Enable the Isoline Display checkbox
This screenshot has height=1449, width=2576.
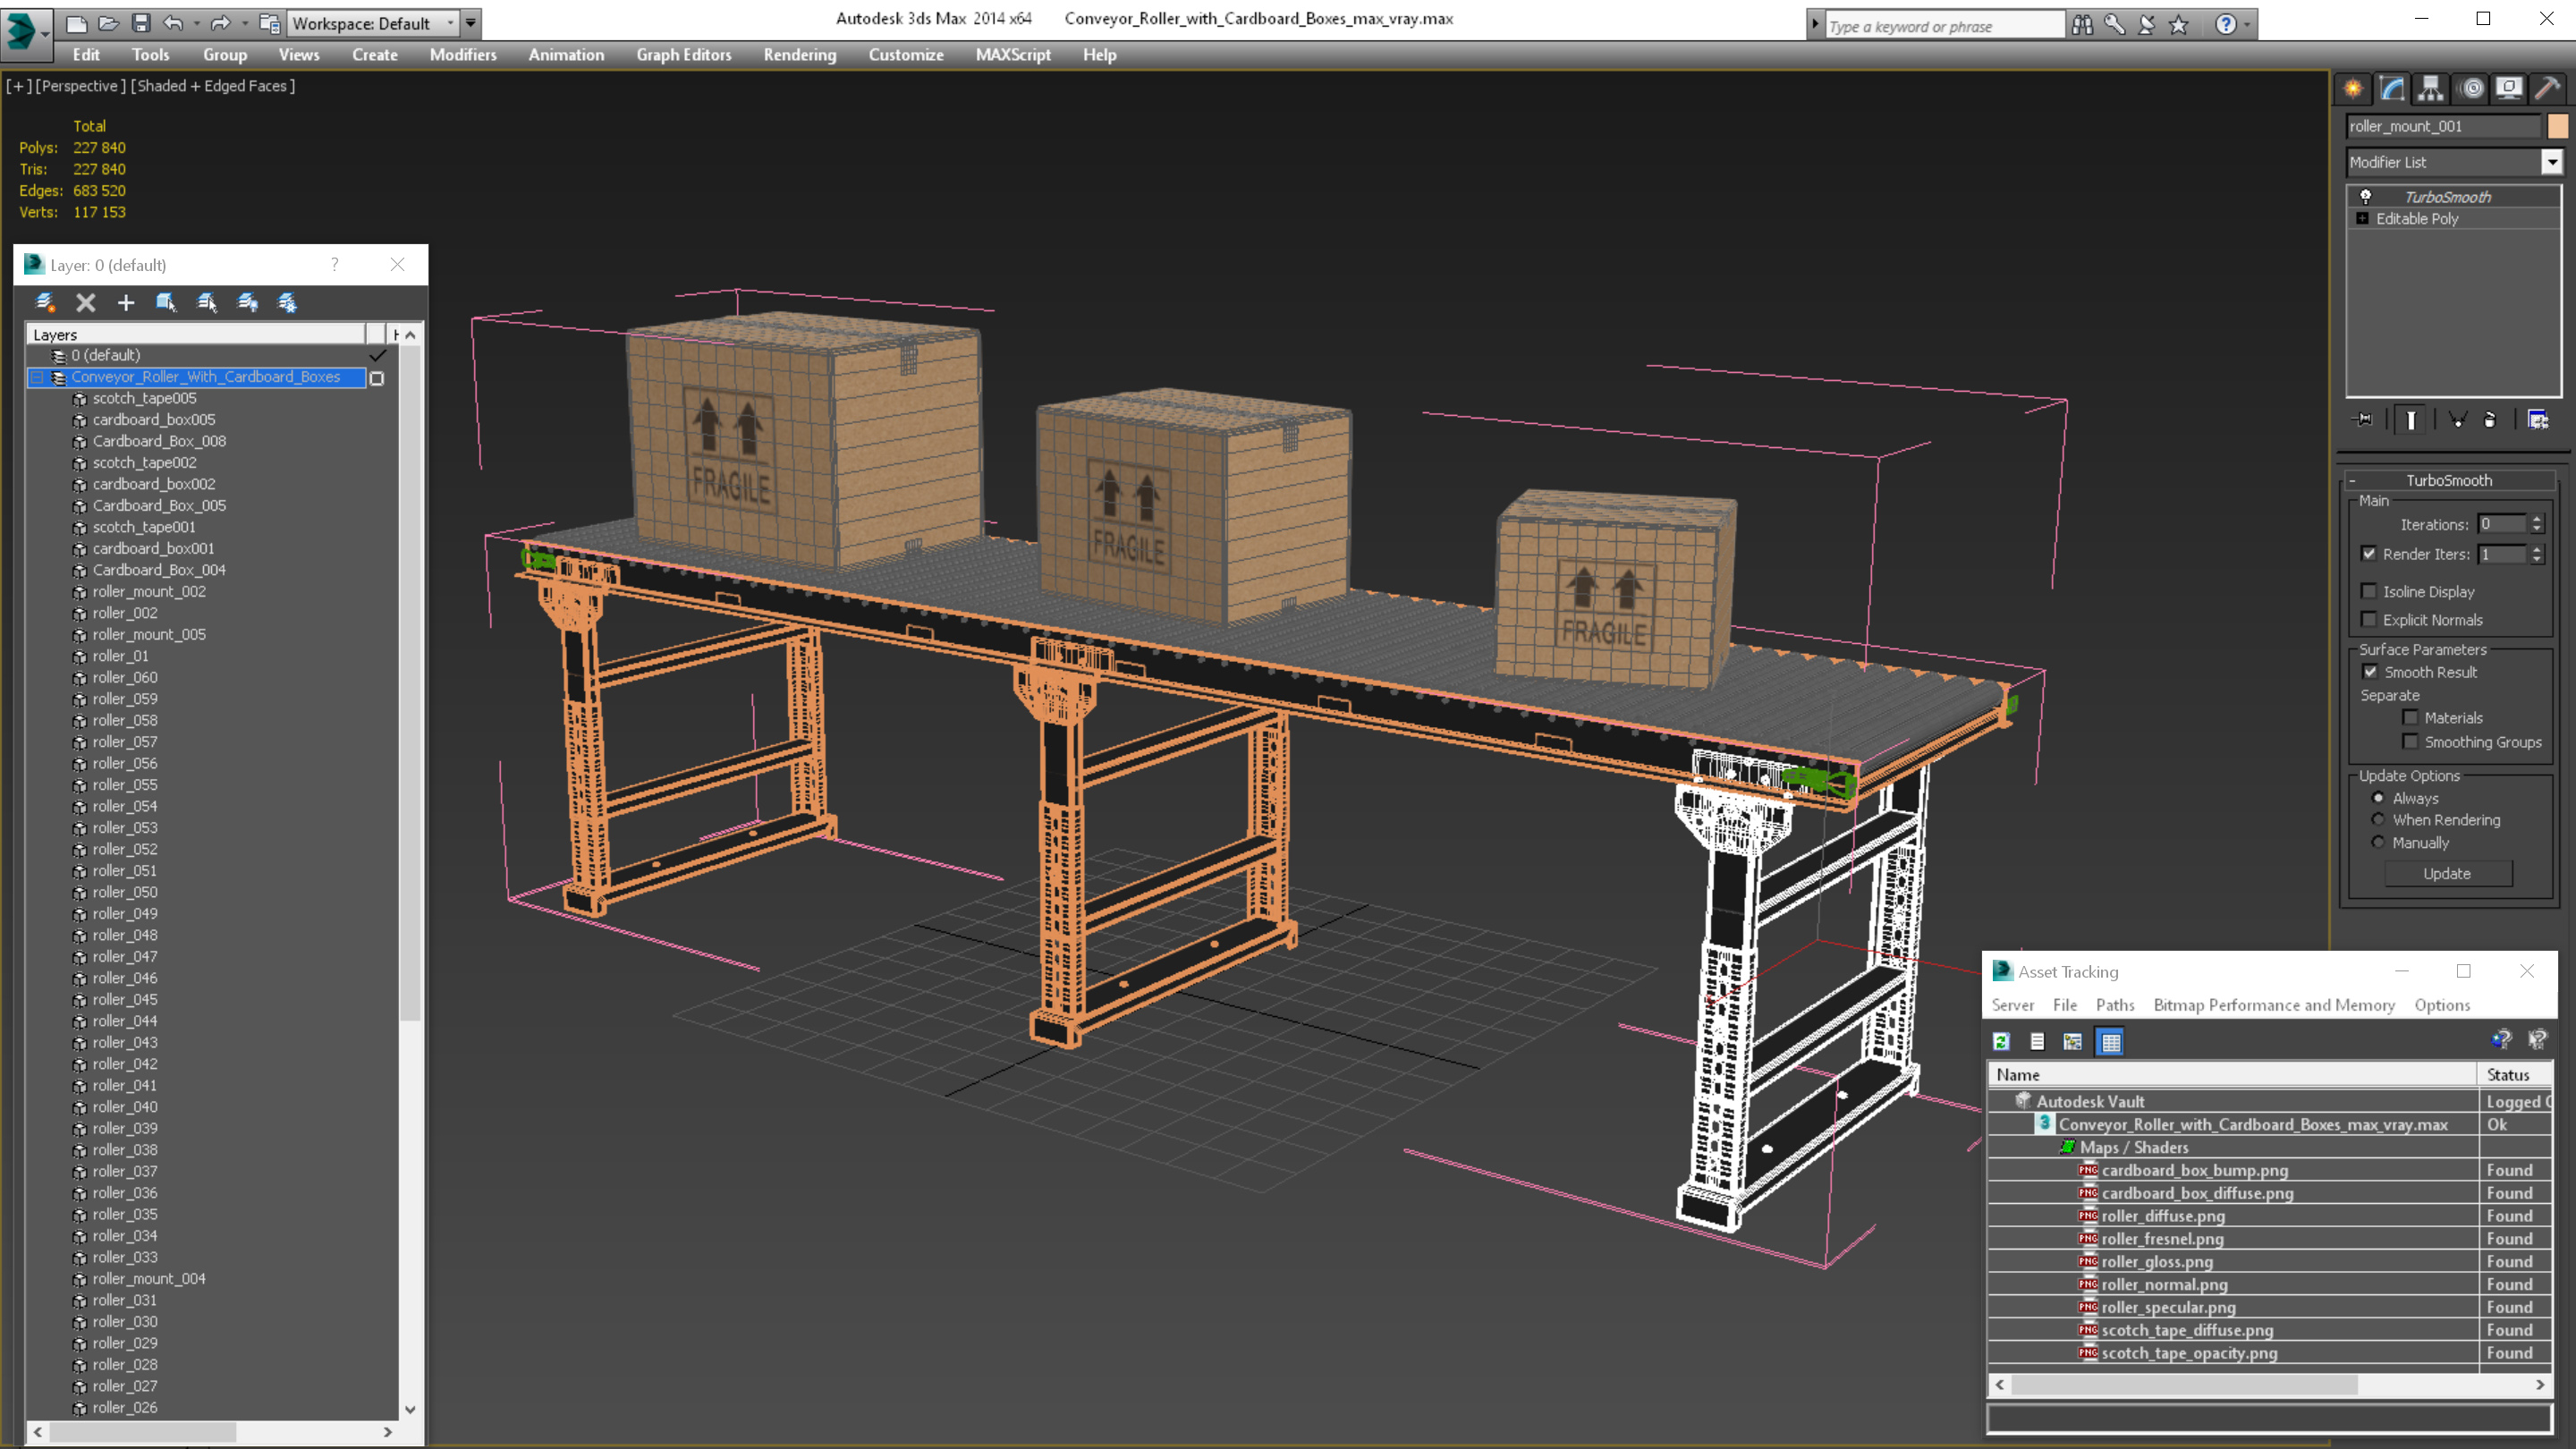pyautogui.click(x=2369, y=591)
